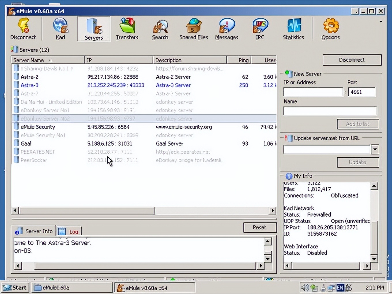The width and height of the screenshot is (392, 294).
Task: Open the Transfers view
Action: 127,29
